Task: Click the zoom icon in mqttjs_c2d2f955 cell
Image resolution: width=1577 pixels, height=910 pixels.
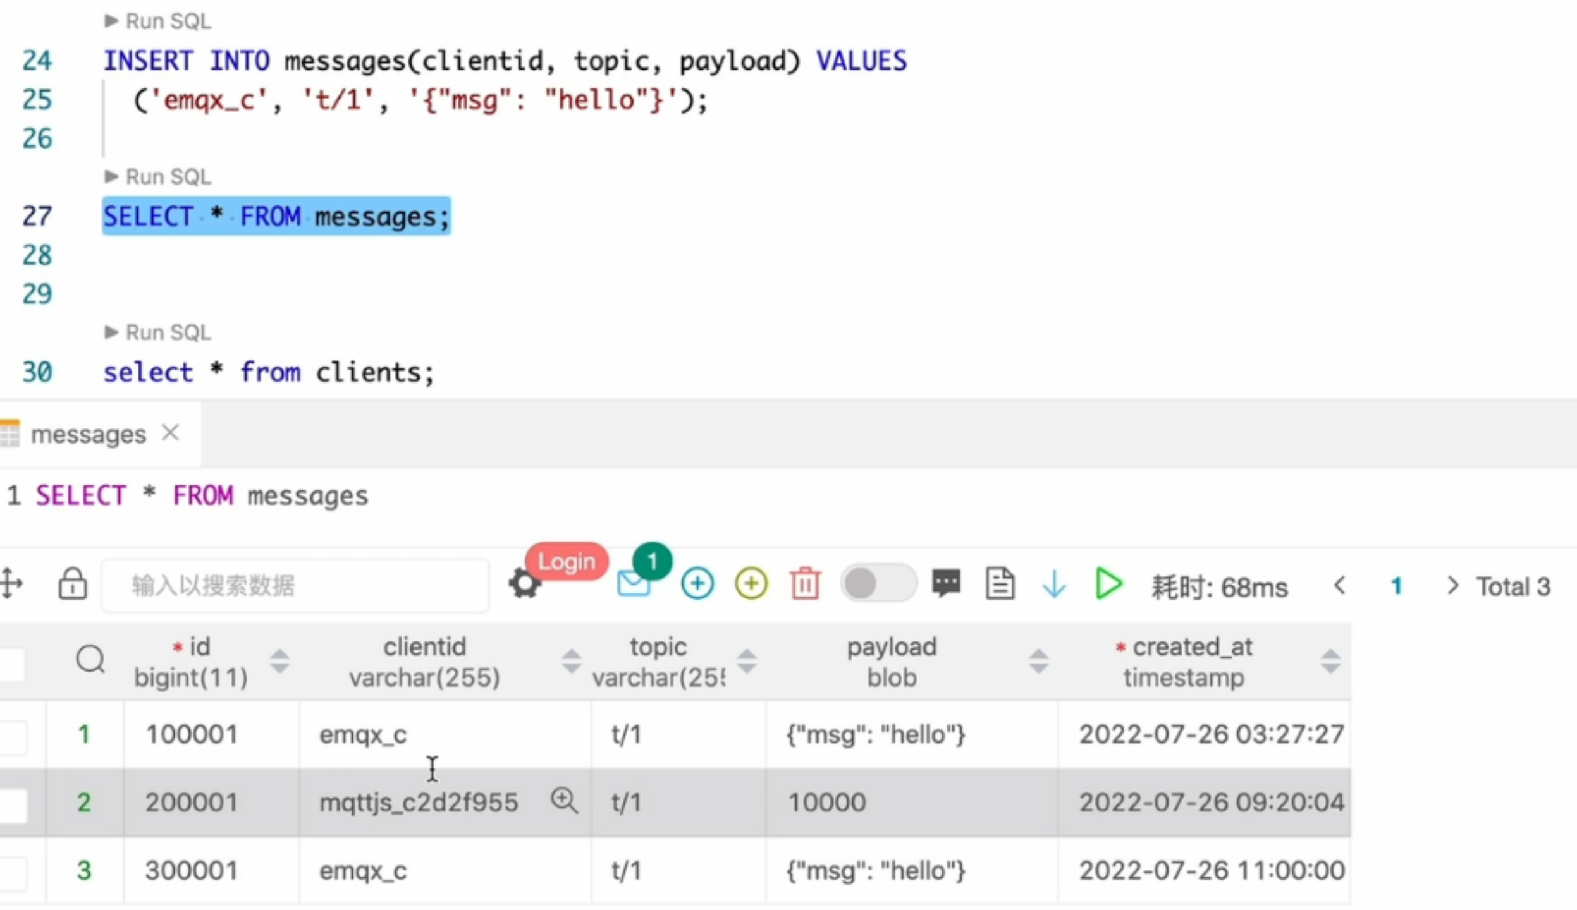Action: (x=564, y=801)
